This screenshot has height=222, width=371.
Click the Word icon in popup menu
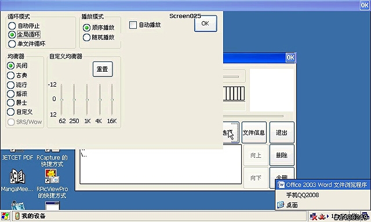click(281, 184)
